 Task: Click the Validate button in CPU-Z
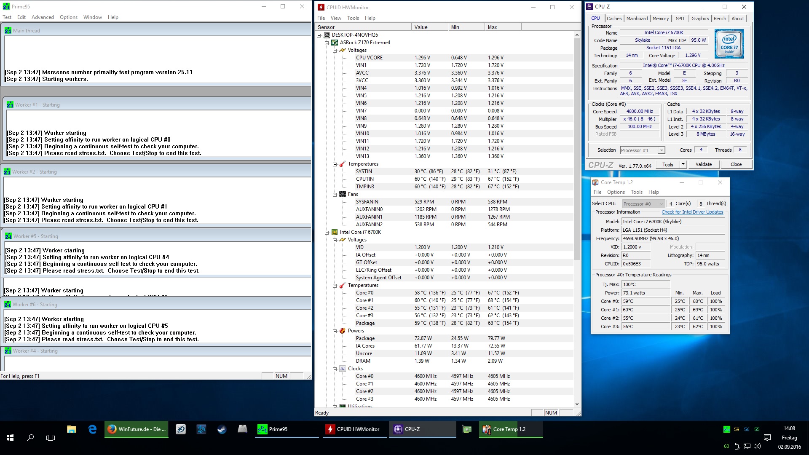pos(703,164)
